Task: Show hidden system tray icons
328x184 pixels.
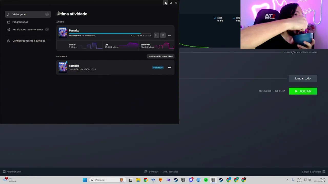Action: (287, 180)
